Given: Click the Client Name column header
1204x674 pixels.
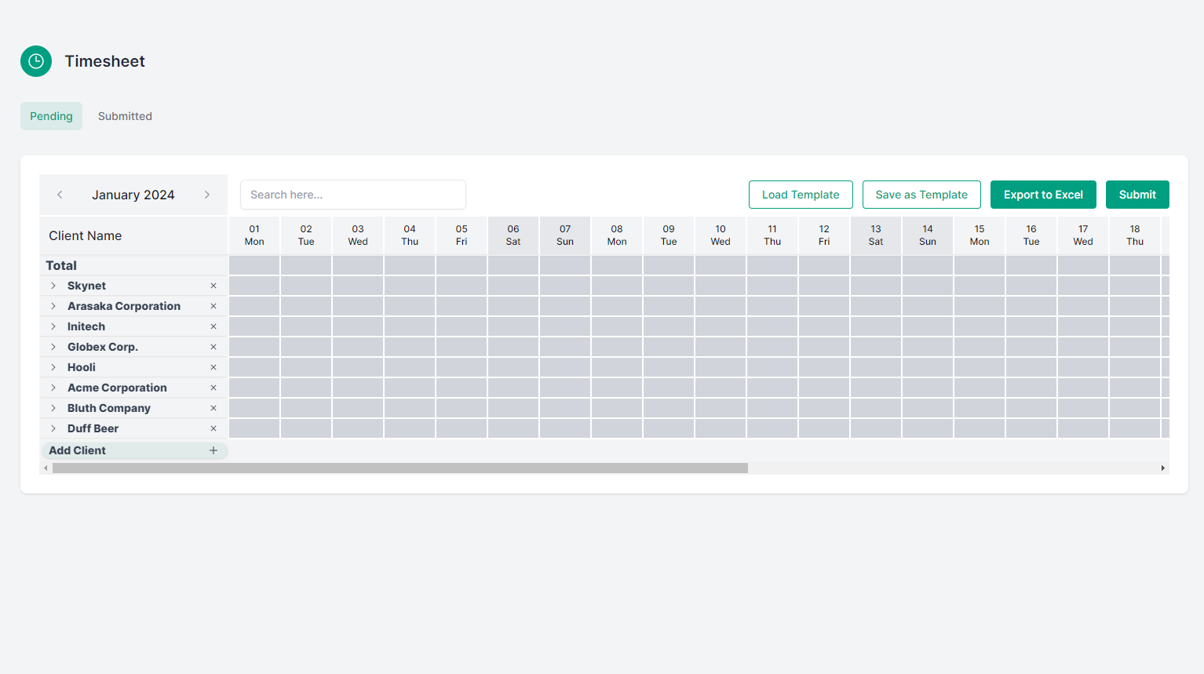Looking at the screenshot, I should tap(85, 235).
